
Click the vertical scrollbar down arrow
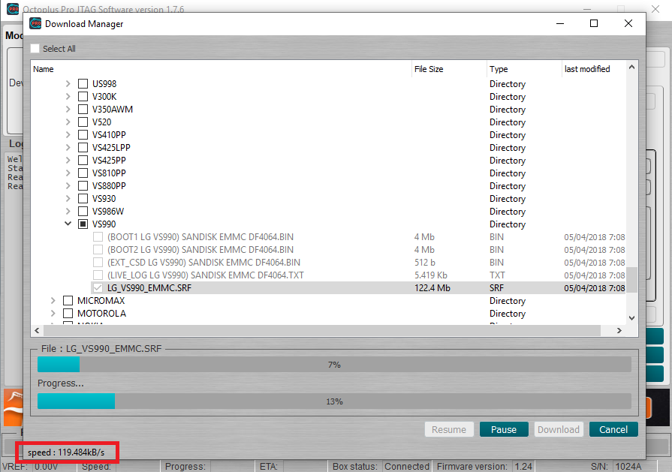click(631, 318)
